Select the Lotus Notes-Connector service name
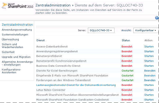Viewport: 159px width, 103px height. coord(51,90)
